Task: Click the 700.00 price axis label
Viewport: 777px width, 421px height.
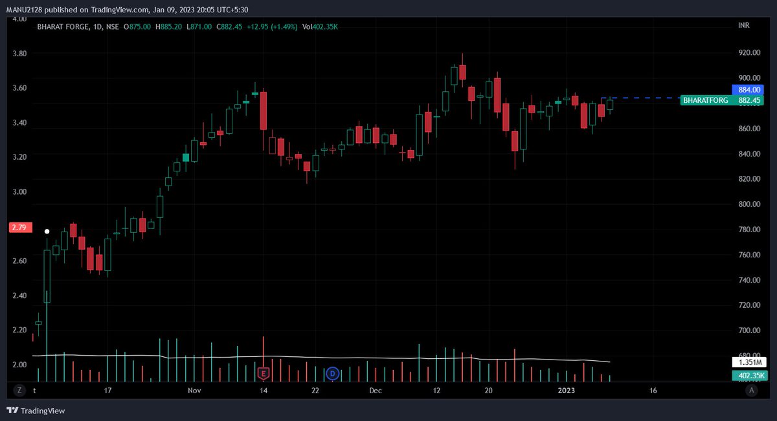Action: 749,330
